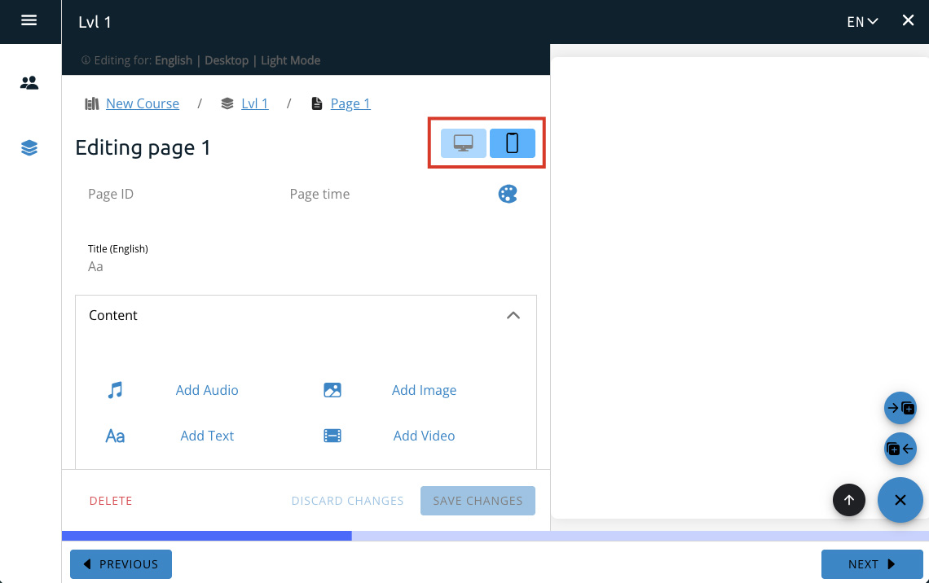Viewport: 929px width, 583px height.
Task: Open the users section in sidebar
Action: [29, 83]
